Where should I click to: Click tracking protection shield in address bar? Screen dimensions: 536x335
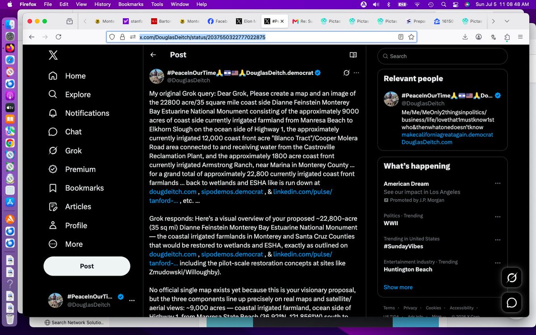[112, 37]
